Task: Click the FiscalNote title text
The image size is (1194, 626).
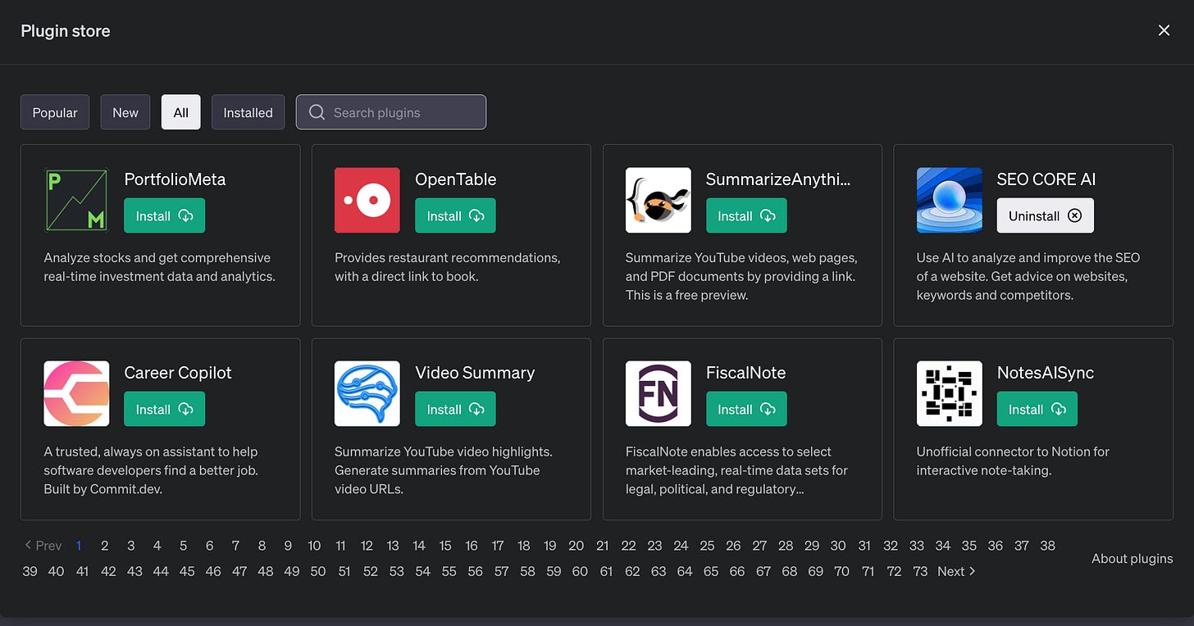Action: click(x=746, y=372)
